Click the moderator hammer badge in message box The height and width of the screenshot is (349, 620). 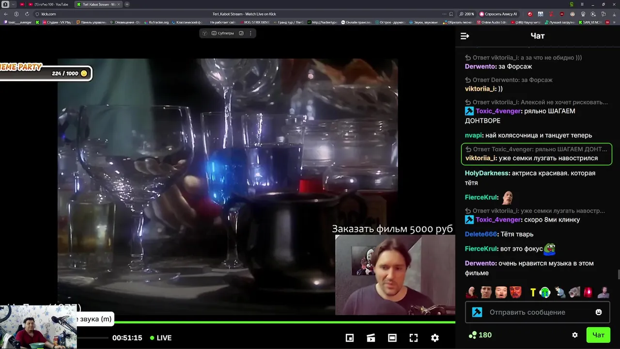click(x=477, y=312)
